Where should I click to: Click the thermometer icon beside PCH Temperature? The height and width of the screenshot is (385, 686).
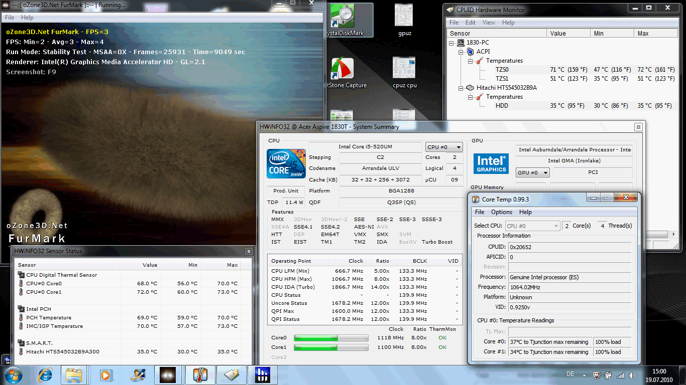pyautogui.click(x=21, y=317)
